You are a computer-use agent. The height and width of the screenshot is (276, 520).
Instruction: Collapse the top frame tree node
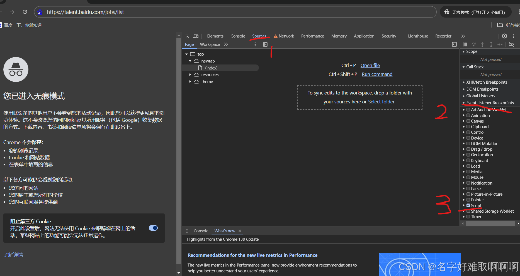[186, 54]
